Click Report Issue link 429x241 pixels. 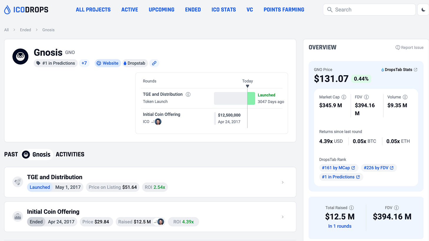tap(409, 47)
